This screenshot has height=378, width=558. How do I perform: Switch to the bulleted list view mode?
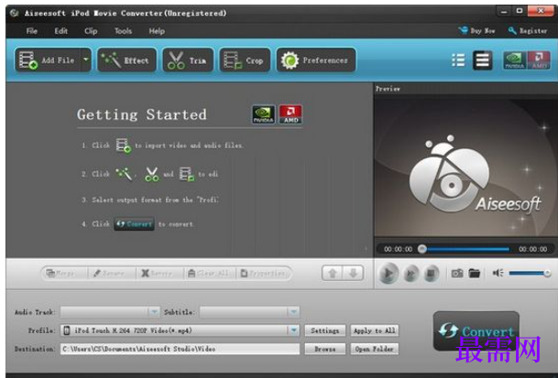(x=458, y=60)
